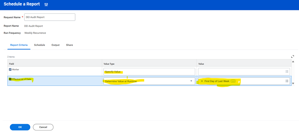Open the Output tab
The height and width of the screenshot is (132, 299).
point(56,45)
